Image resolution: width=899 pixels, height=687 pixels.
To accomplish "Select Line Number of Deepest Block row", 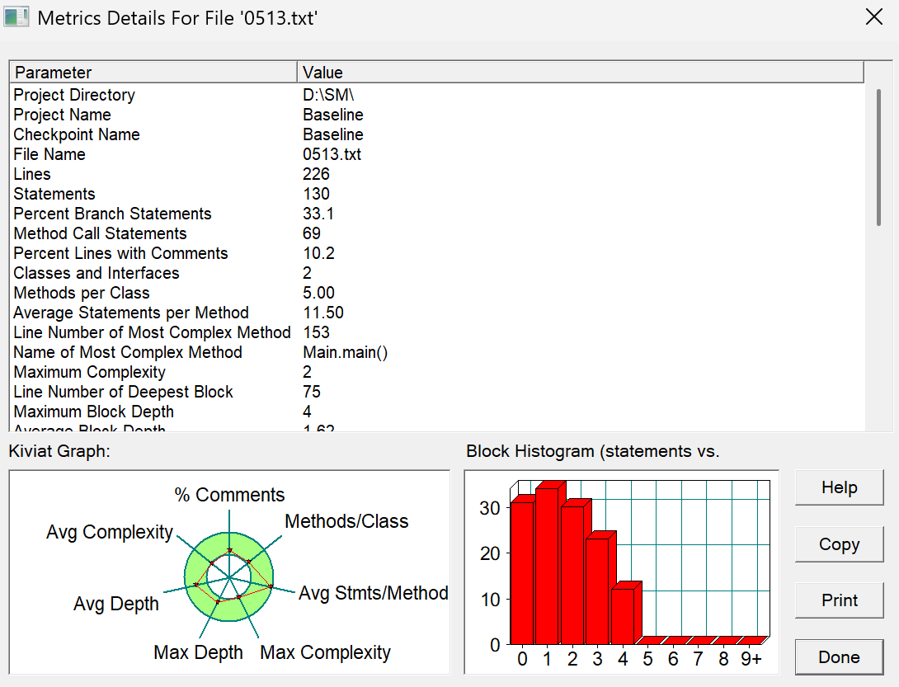I will (437, 392).
